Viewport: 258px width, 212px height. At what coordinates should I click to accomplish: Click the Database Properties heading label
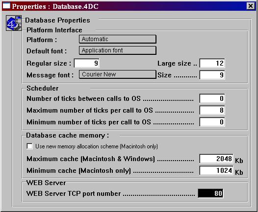pyautogui.click(x=57, y=21)
